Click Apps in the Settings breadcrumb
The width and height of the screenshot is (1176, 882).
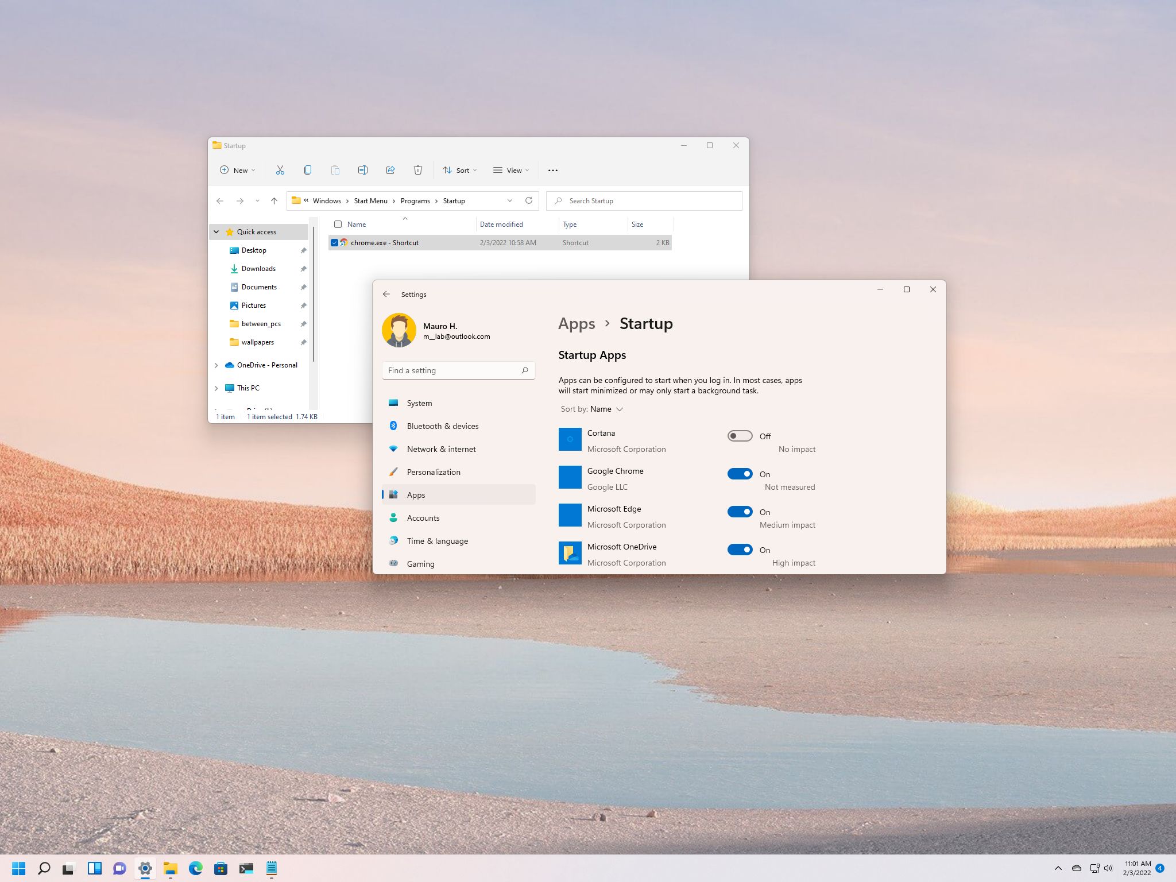pyautogui.click(x=577, y=324)
